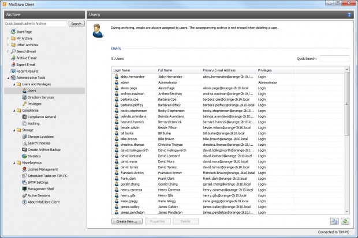Screen dimensions: 358x238
Task: Expand the Search E-mail tree node
Action: click(8, 51)
